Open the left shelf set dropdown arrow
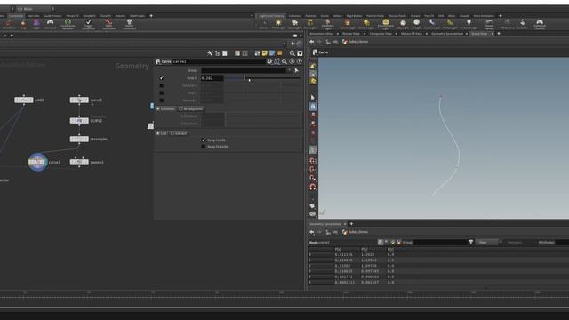This screenshot has height=320, width=569. 252,16
